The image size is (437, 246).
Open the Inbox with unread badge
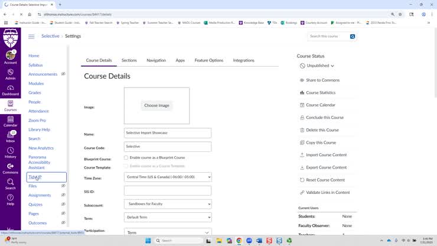tap(10, 137)
